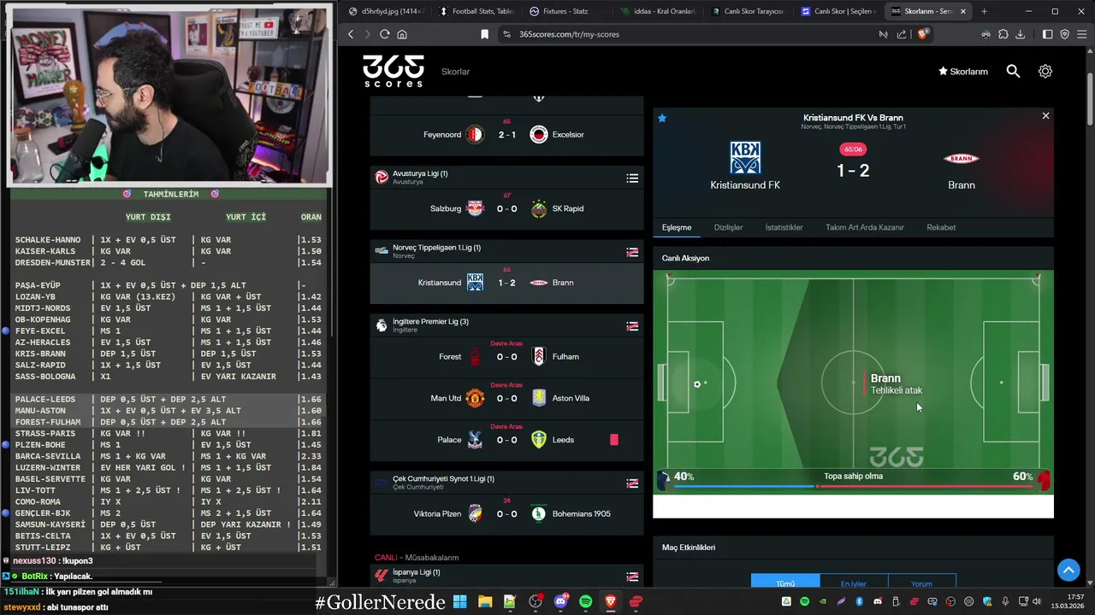The image size is (1095, 615).
Task: Click the share icon in address bar
Action: click(x=901, y=34)
